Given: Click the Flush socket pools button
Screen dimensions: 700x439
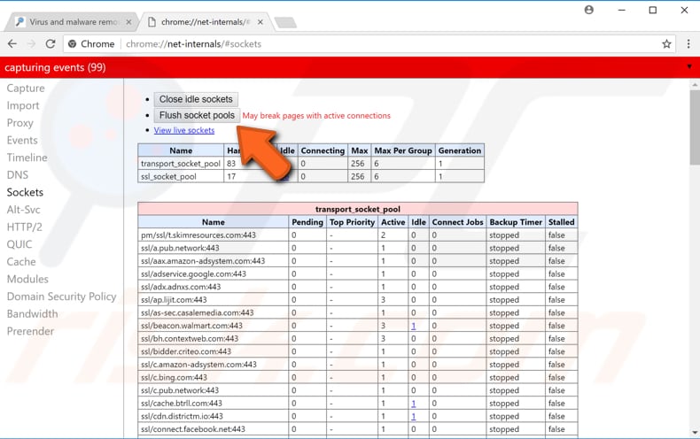Looking at the screenshot, I should click(x=197, y=115).
